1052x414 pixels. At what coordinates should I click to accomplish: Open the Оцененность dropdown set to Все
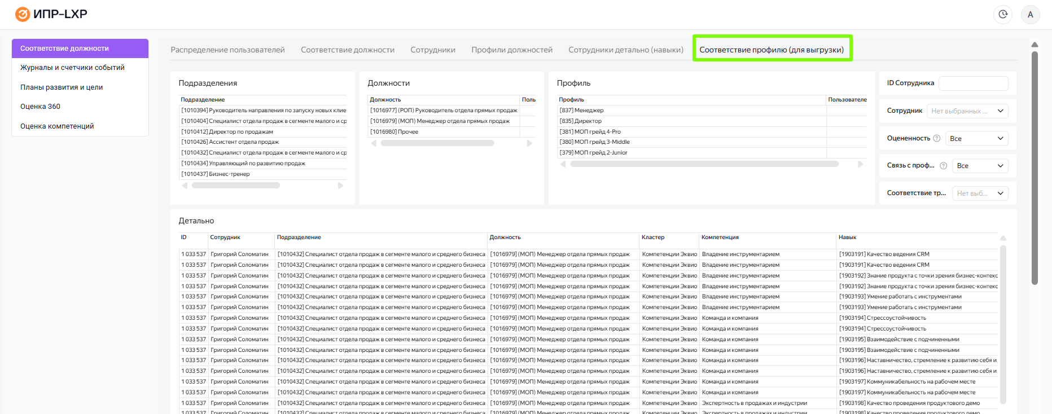pos(976,139)
